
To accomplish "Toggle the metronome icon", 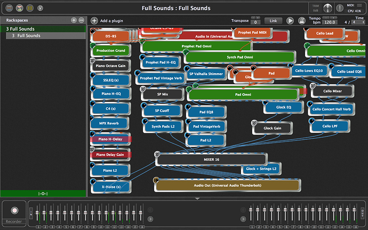I will pos(301,21).
